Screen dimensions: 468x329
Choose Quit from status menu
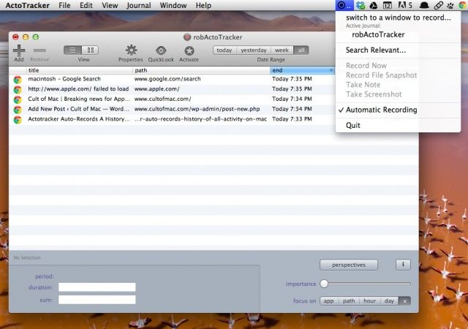[352, 126]
